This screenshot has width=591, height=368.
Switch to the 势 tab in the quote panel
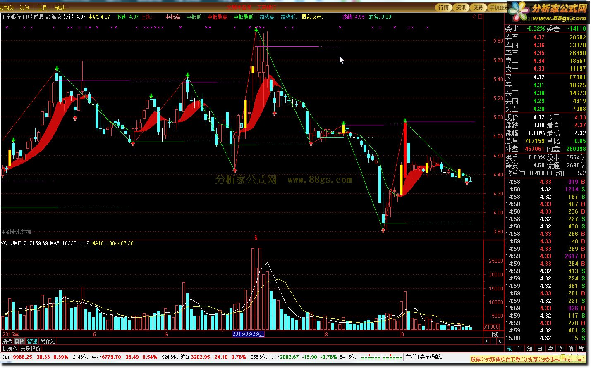pos(550,349)
